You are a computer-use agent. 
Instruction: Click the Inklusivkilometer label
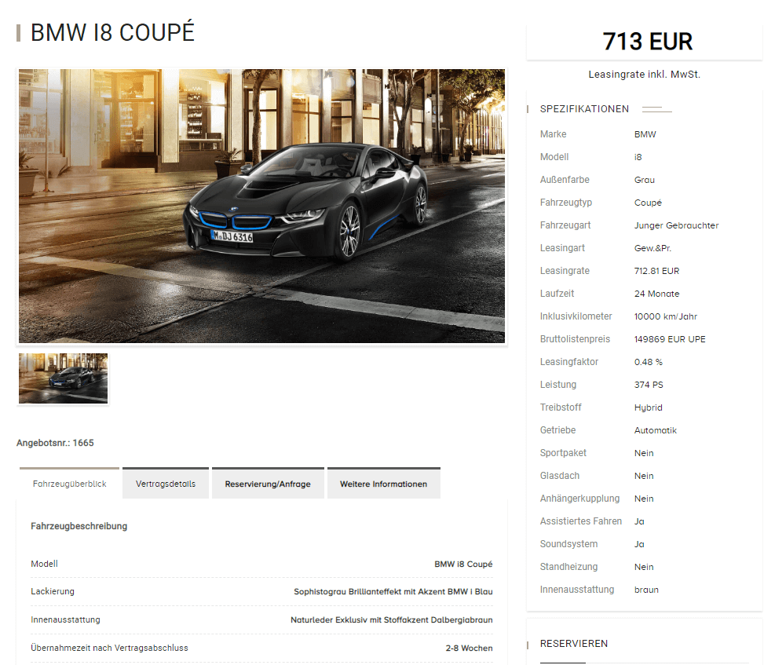point(576,316)
